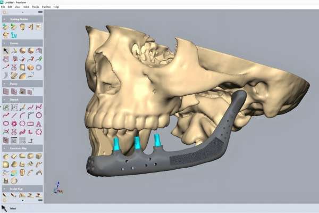Click the first plane tool under Planes

click(6, 92)
